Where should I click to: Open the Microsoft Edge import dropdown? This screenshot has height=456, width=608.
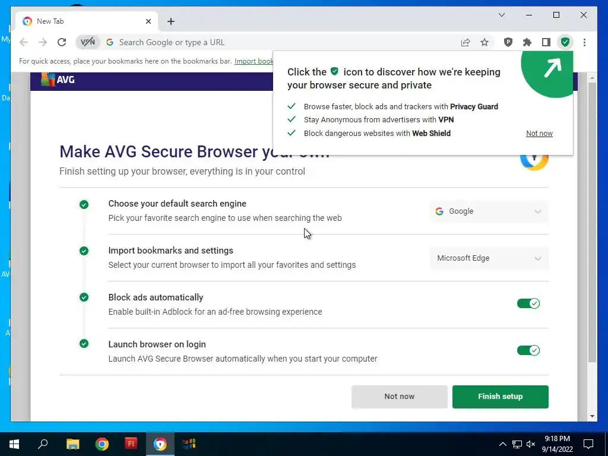pyautogui.click(x=489, y=258)
